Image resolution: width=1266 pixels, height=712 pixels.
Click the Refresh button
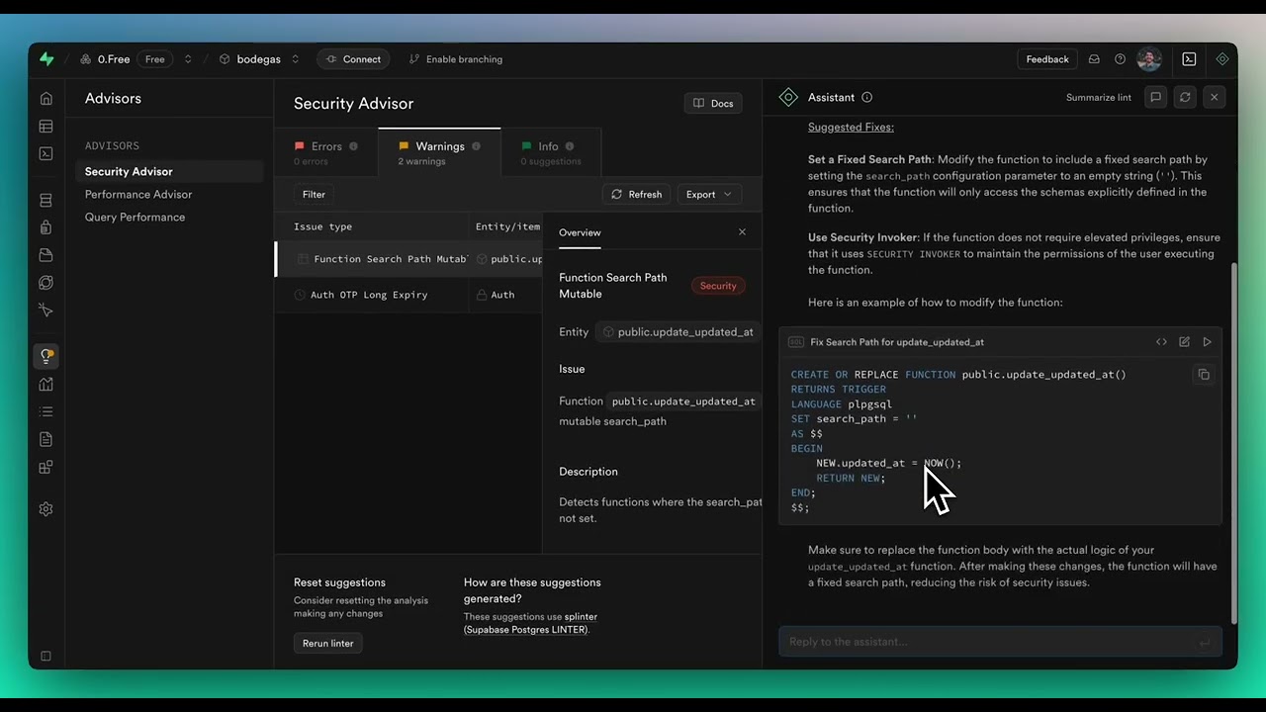pyautogui.click(x=636, y=194)
